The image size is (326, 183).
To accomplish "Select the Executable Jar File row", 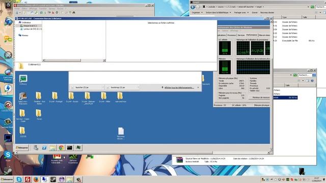I will pyautogui.click(x=294, y=41).
